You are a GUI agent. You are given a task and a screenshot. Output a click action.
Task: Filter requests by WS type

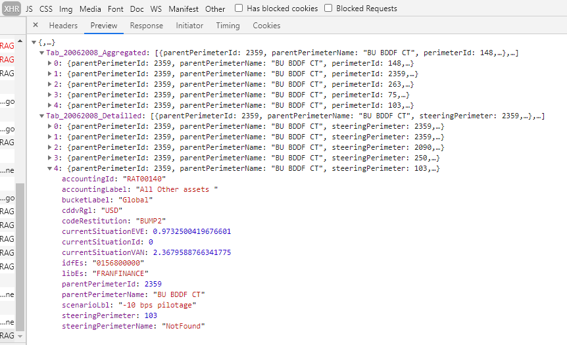pyautogui.click(x=156, y=9)
